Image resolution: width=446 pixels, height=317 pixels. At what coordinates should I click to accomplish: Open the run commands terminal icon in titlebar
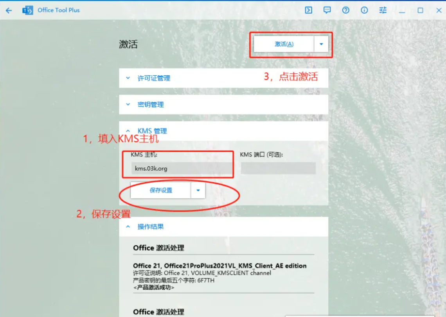(x=308, y=11)
